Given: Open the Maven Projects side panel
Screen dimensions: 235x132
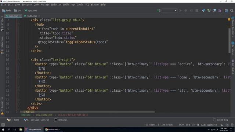Looking at the screenshot, I should coord(233,27).
